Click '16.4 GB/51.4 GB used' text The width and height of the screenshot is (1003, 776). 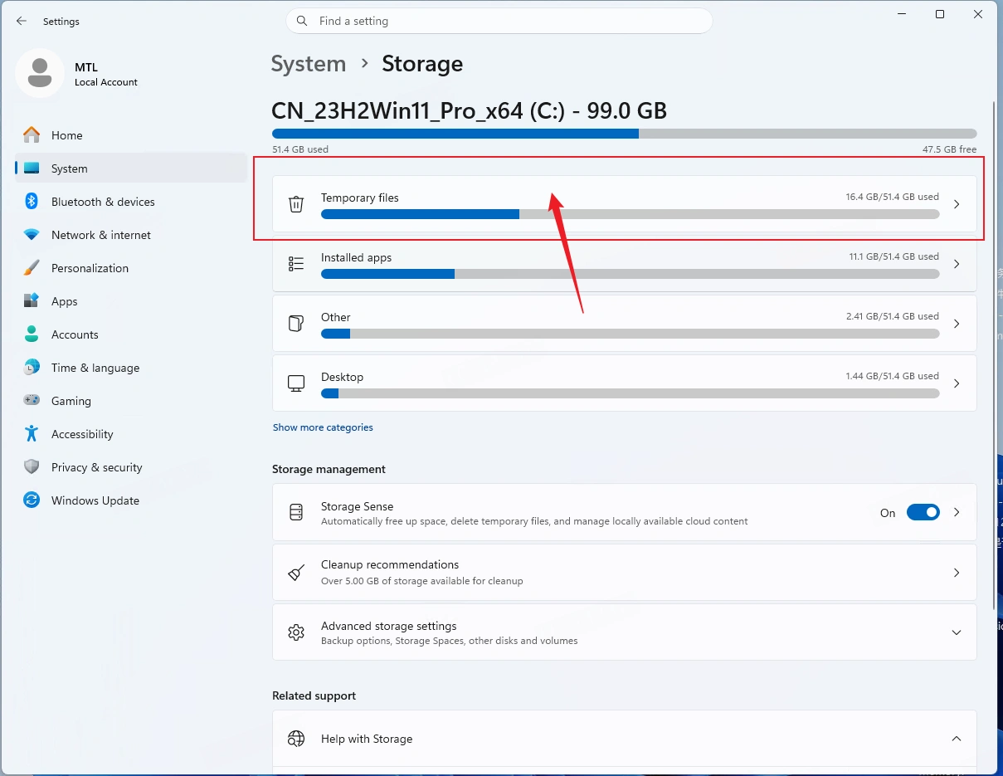coord(893,197)
